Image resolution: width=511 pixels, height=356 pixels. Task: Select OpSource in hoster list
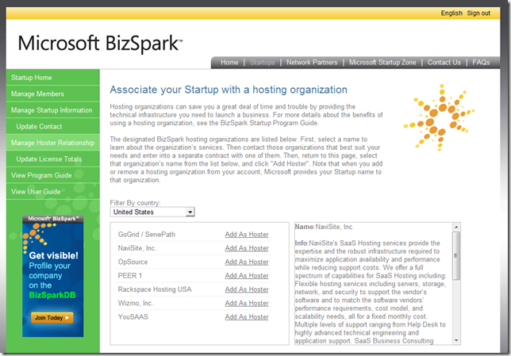133,262
